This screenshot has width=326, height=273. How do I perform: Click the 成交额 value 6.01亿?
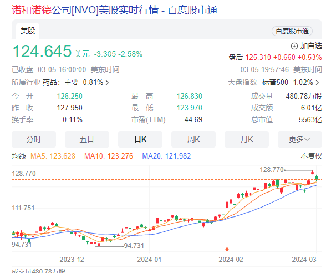click(x=311, y=108)
